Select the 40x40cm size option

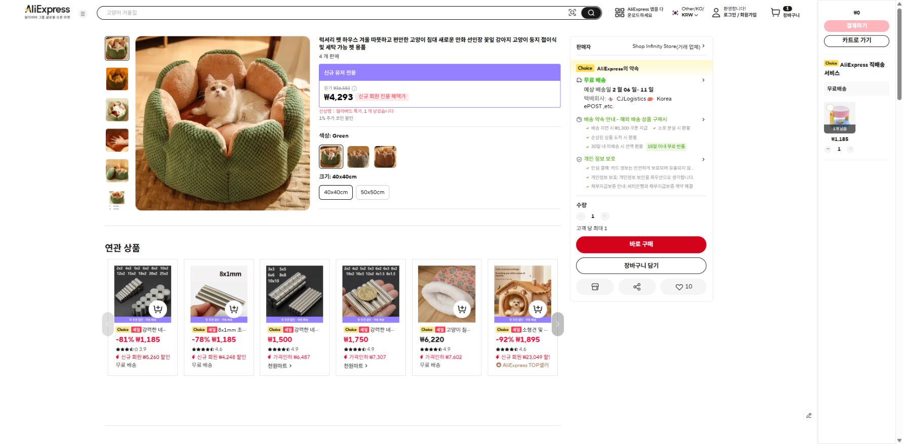tap(336, 192)
